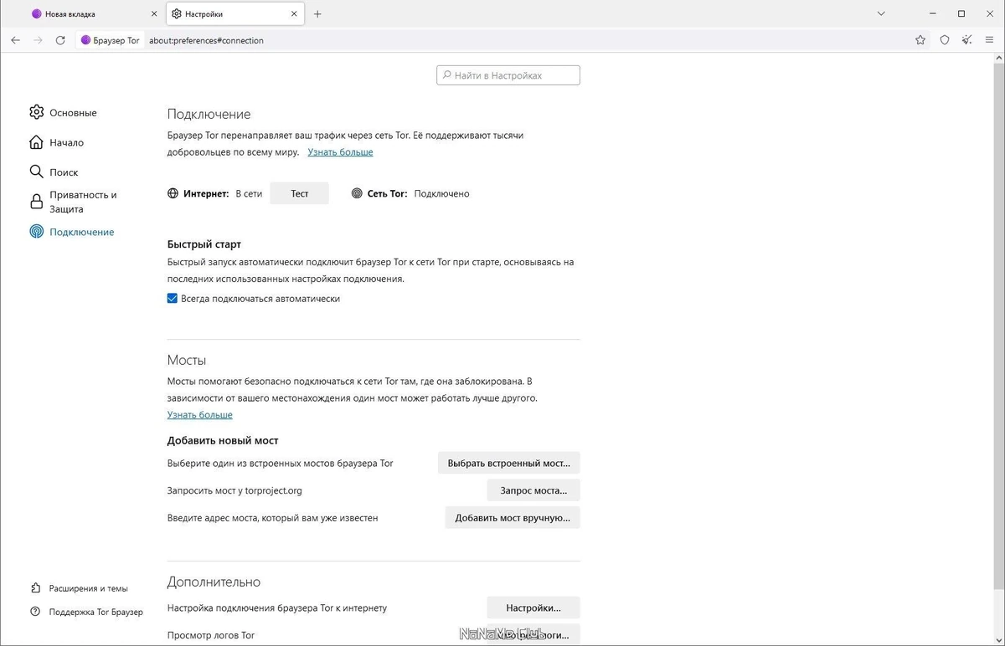Select the Поиск settings category
The image size is (1005, 646).
pyautogui.click(x=54, y=172)
